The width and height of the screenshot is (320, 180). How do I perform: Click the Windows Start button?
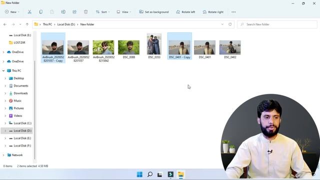pyautogui.click(x=139, y=174)
